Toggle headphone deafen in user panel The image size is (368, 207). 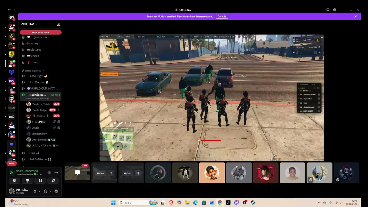tap(45, 191)
